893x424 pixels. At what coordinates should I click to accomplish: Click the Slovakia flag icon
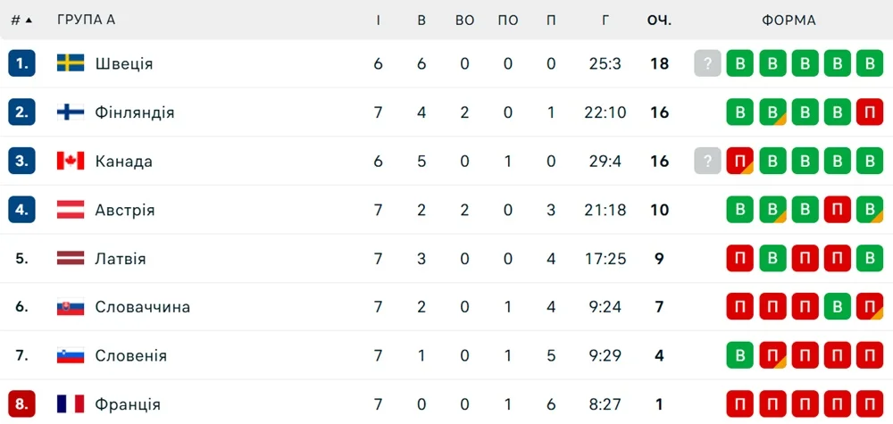[x=71, y=307]
